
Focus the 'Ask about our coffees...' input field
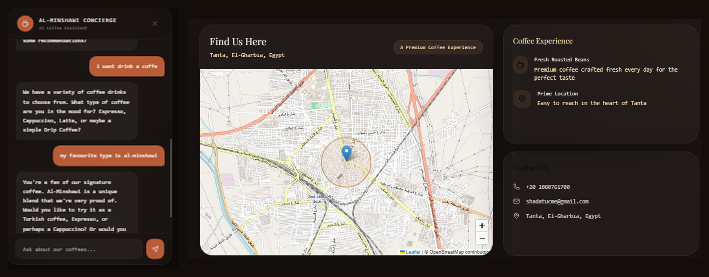79,249
